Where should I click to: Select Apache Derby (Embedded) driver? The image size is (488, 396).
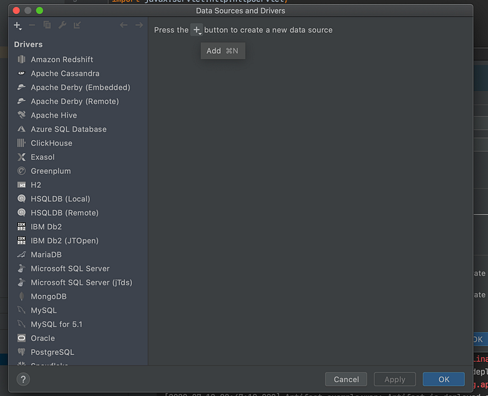click(80, 87)
